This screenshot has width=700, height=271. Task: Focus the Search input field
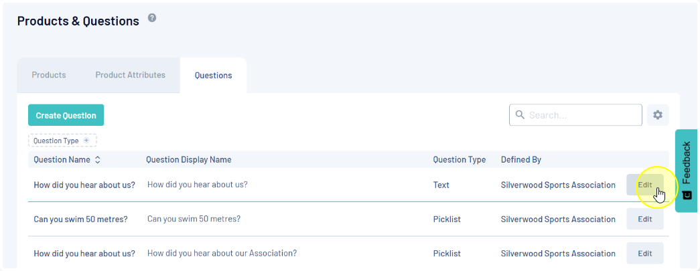581,115
